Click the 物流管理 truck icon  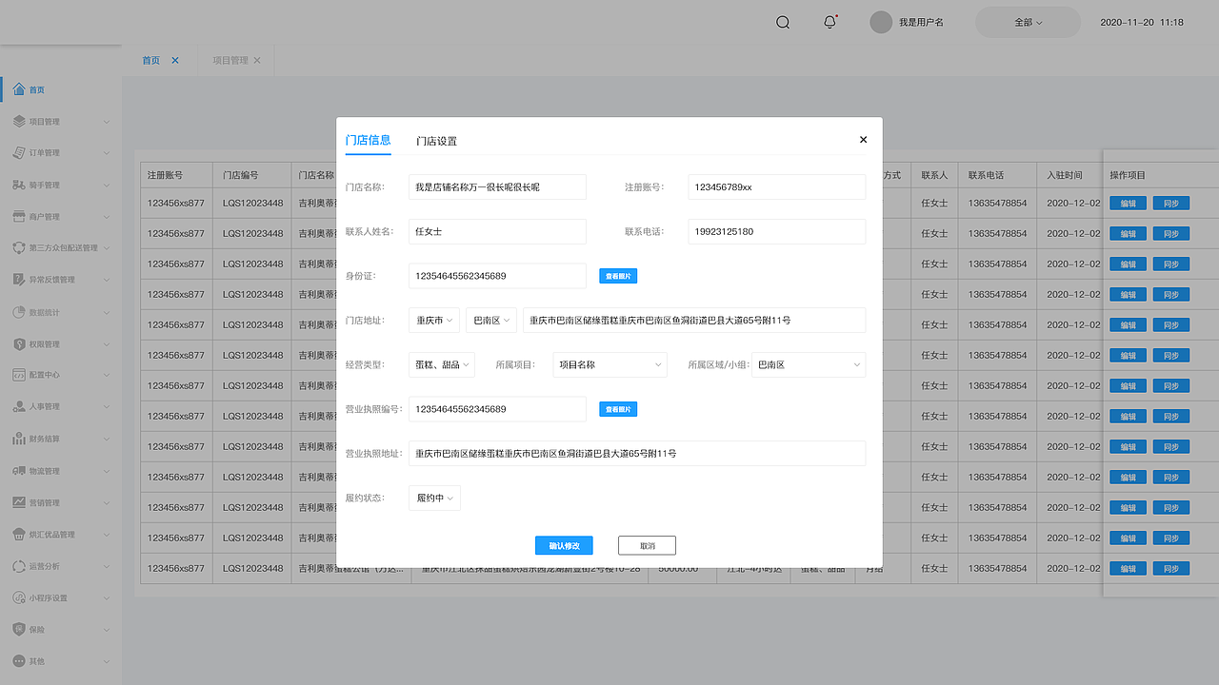[19, 471]
